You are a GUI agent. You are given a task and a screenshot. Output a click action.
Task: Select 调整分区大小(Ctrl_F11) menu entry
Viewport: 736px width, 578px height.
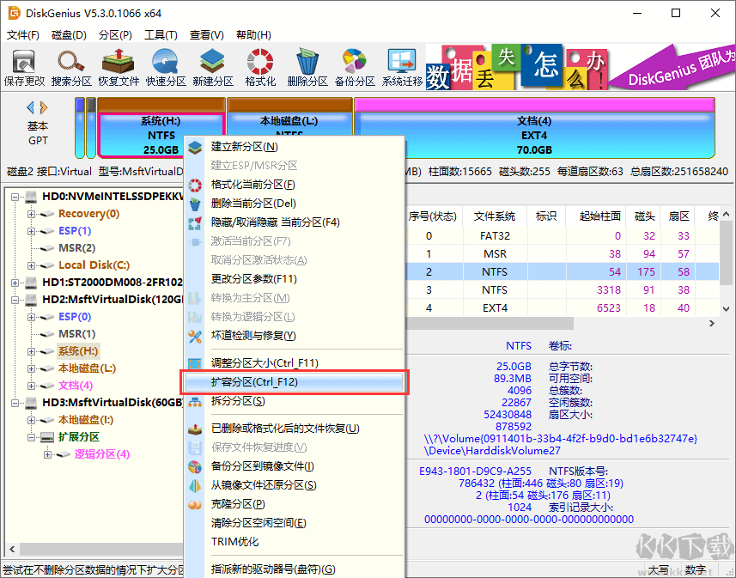point(265,363)
